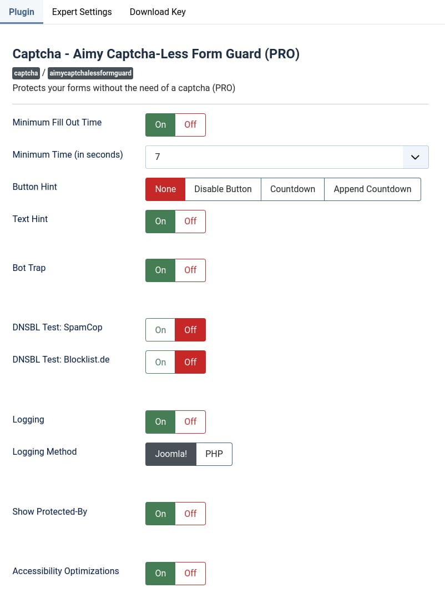The width and height of the screenshot is (445, 598).
Task: Turn off Minimum Fill Out Time
Action: 190,125
